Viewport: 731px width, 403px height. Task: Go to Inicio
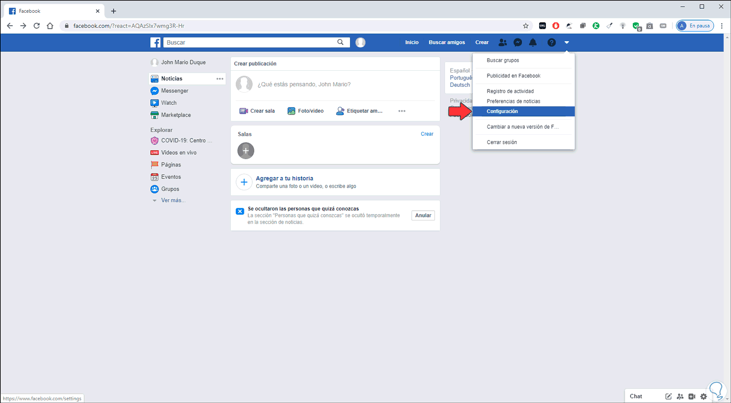(x=412, y=42)
